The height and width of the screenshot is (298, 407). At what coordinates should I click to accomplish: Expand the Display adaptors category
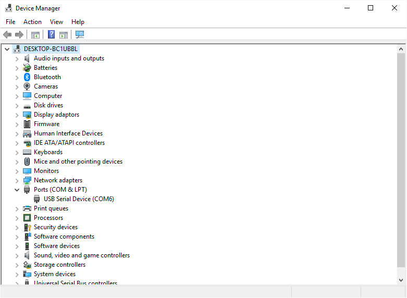pyautogui.click(x=17, y=115)
